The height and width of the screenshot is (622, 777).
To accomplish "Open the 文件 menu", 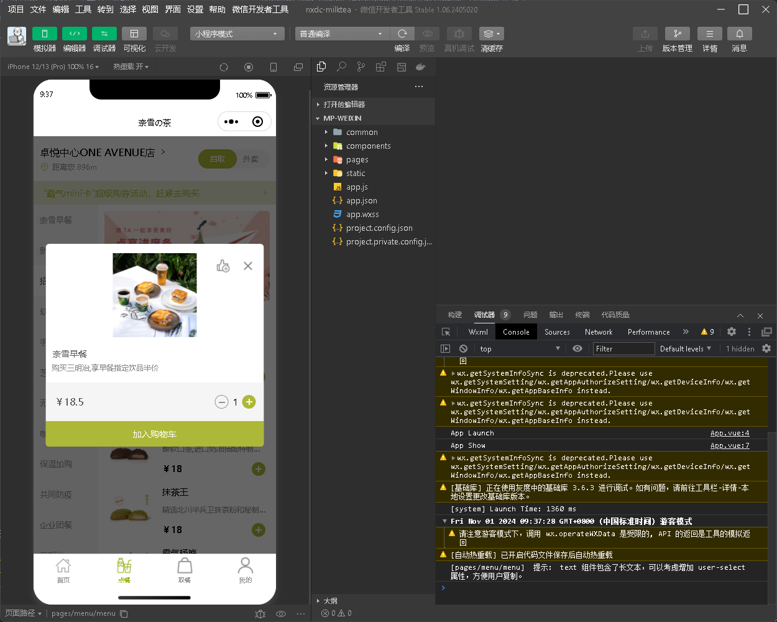I will [39, 9].
